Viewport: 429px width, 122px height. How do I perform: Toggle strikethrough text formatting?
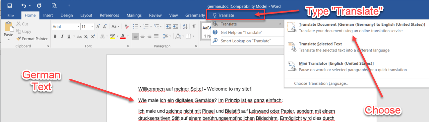click(x=79, y=36)
